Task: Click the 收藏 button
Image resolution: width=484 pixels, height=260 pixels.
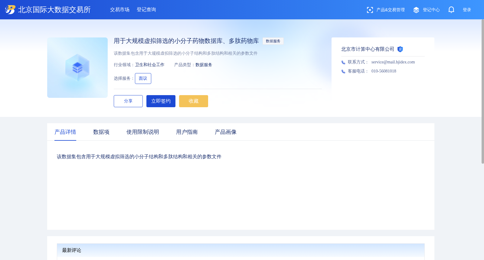Action: 194,101
